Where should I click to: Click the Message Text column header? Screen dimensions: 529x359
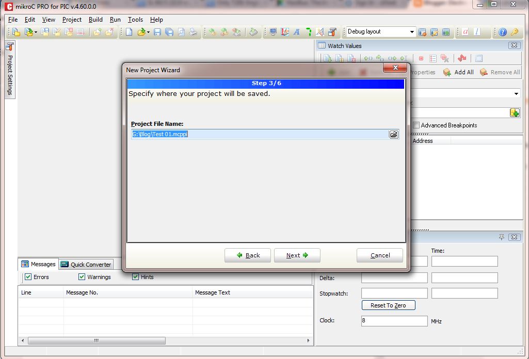253,292
